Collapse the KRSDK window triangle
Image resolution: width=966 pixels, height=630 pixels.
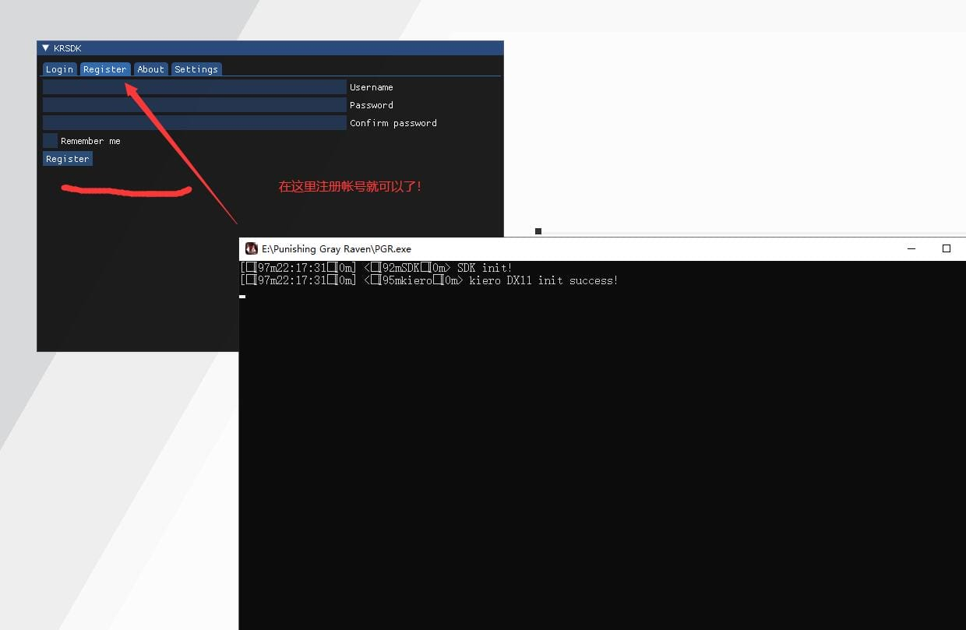point(45,48)
